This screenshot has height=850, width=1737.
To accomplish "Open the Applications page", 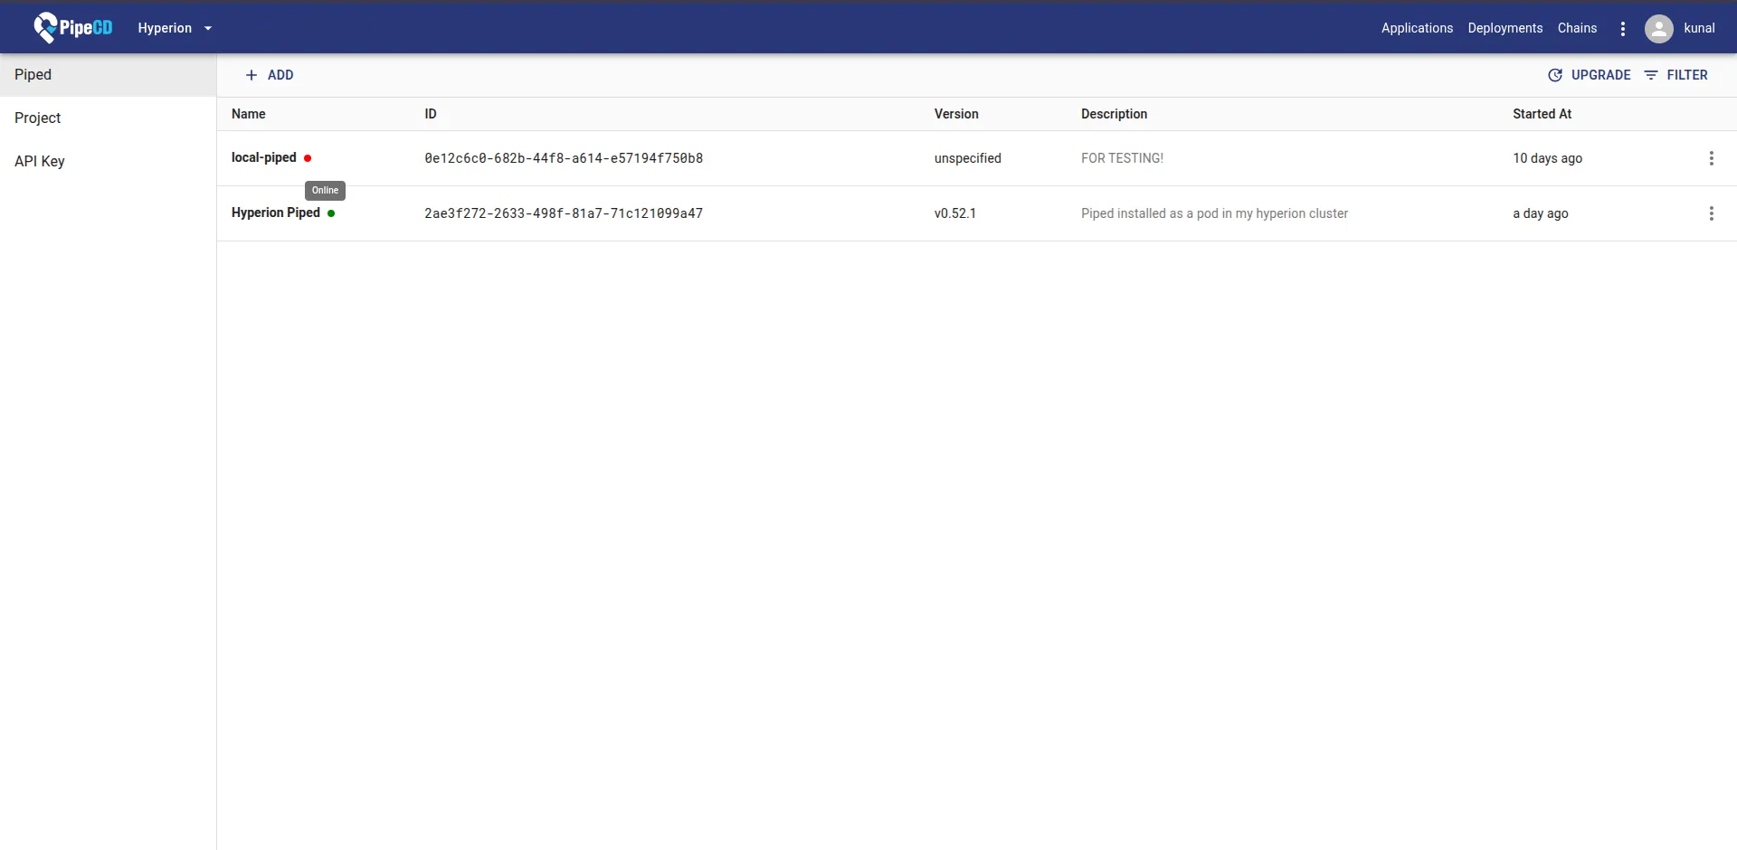I will [x=1417, y=28].
